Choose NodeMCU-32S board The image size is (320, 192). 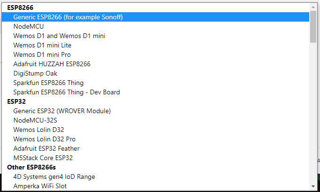pyautogui.click(x=155, y=120)
